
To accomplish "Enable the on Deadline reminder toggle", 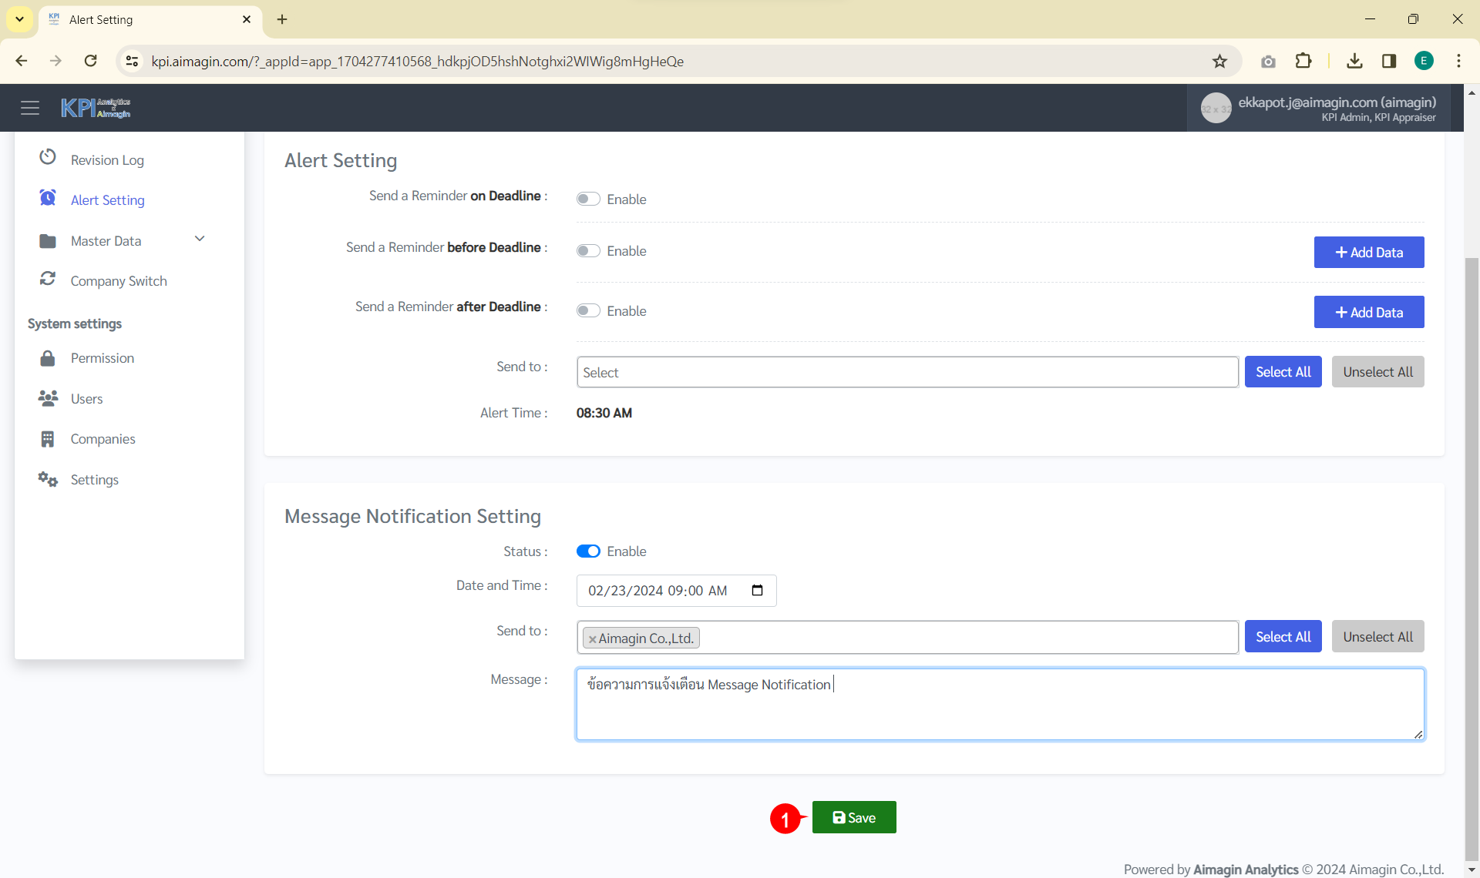I will click(x=588, y=199).
